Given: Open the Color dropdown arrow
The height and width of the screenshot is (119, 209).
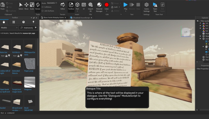Looking at the screenshot, I should (107, 11).
